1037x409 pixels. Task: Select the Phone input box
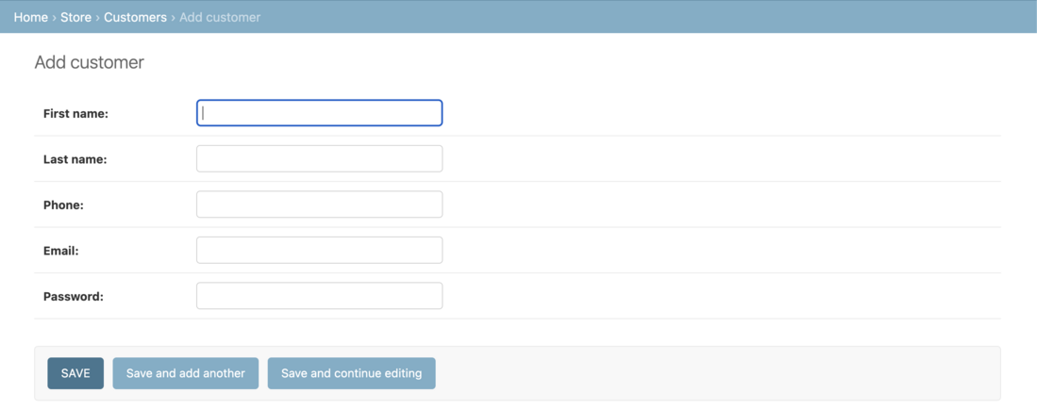point(319,204)
